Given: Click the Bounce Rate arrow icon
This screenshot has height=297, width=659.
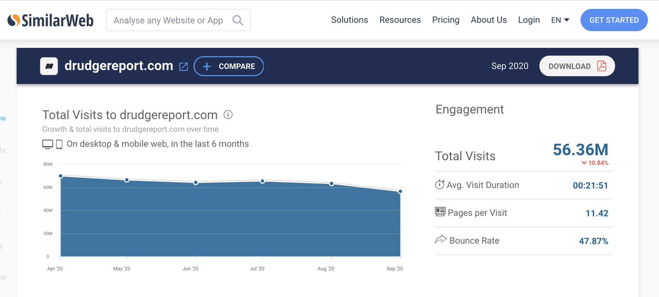Looking at the screenshot, I should [440, 240].
